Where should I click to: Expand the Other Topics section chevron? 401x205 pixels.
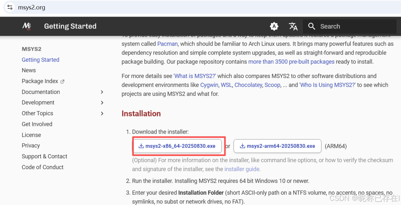tap(102, 113)
